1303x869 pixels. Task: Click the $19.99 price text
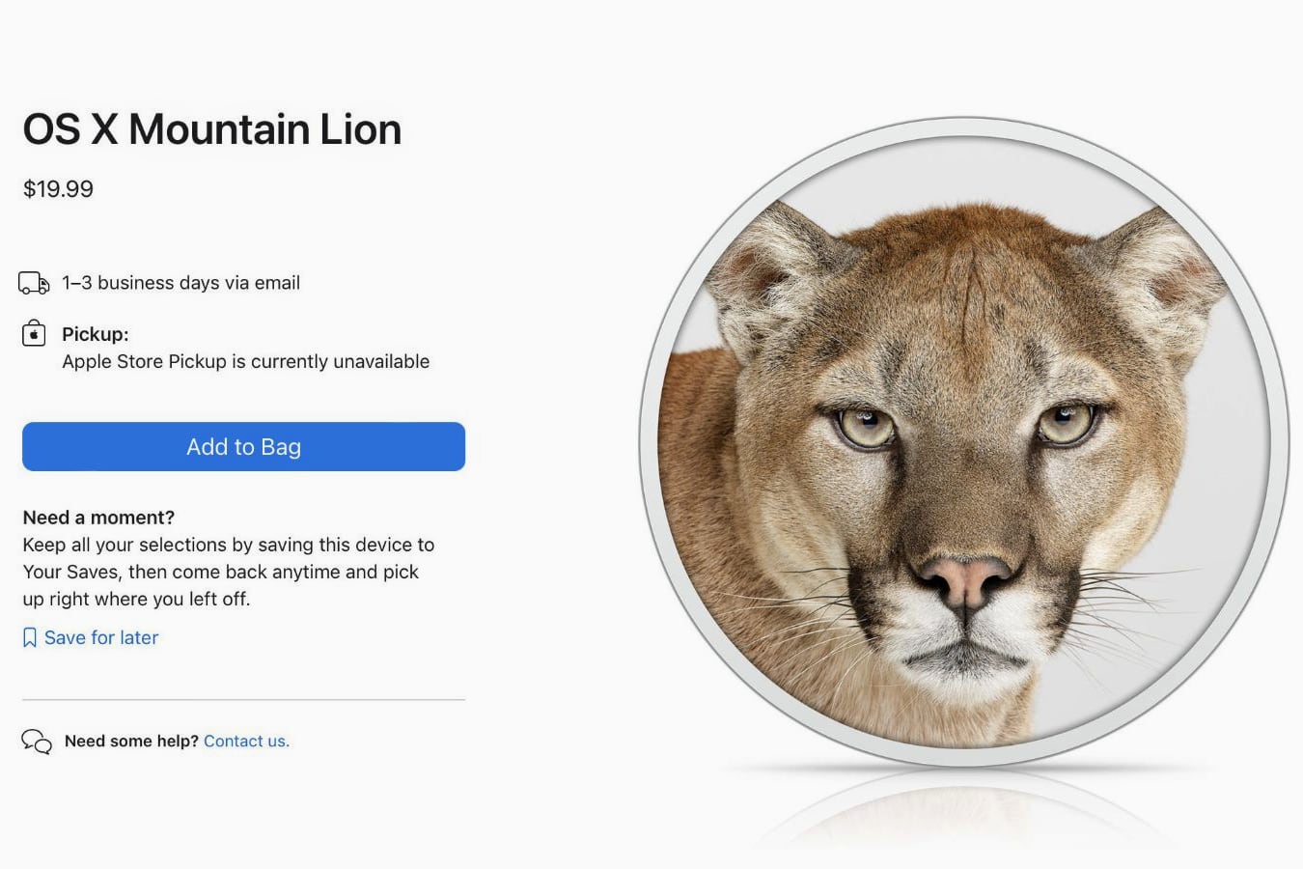[58, 189]
